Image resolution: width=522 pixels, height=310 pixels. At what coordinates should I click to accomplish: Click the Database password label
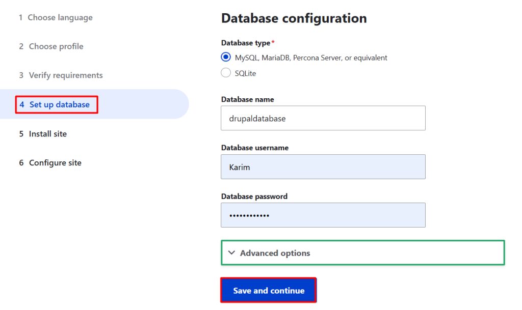point(254,196)
